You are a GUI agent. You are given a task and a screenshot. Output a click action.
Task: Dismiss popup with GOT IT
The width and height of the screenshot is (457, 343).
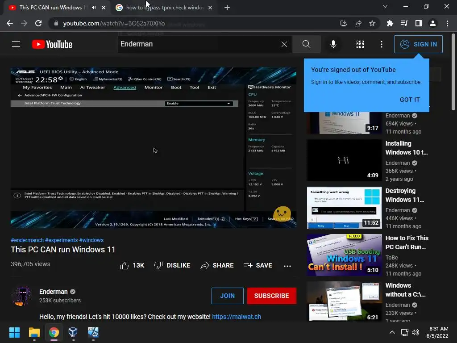(x=410, y=100)
